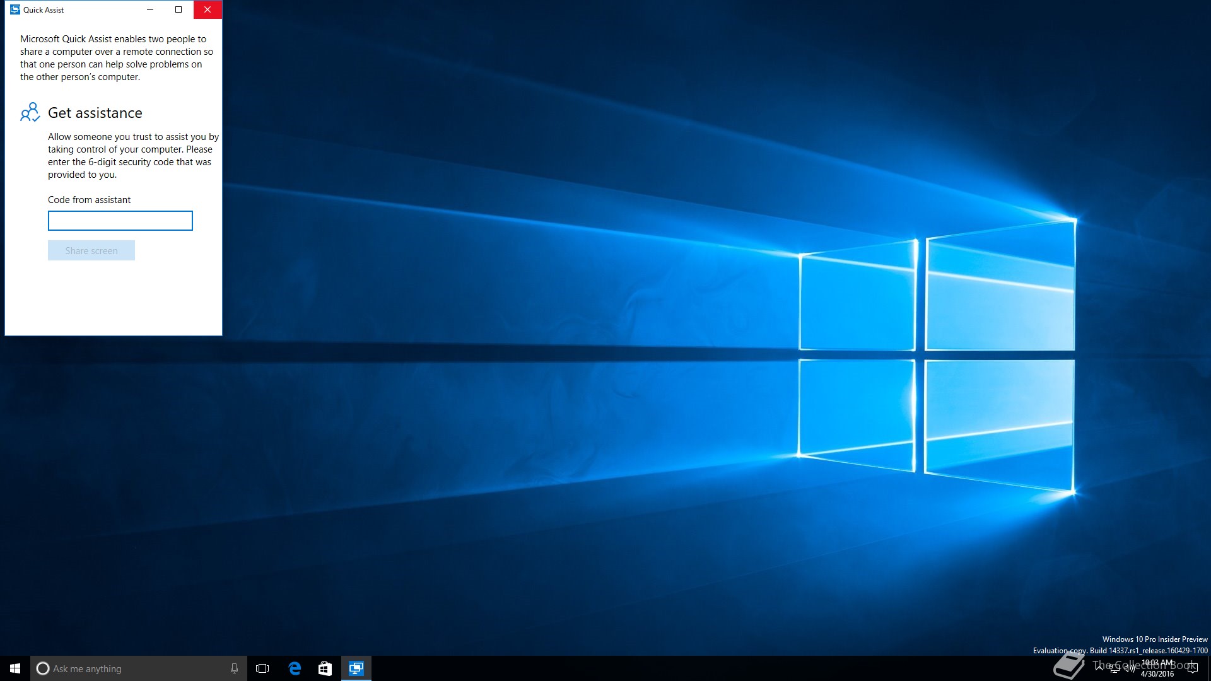1211x681 pixels.
Task: Click the Cortana circle icon
Action: click(43, 668)
